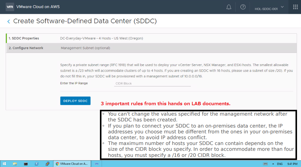
Task: Open the help question mark icon
Action: [243, 7]
